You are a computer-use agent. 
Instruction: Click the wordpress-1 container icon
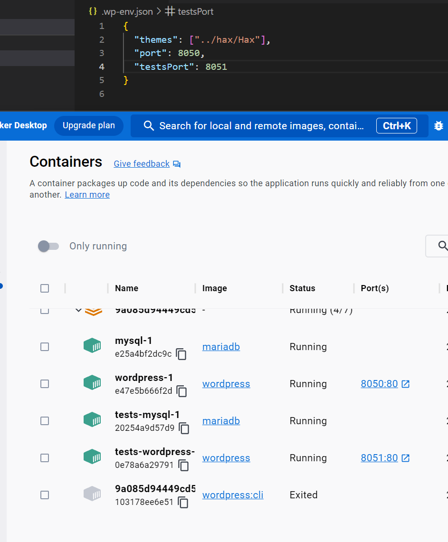pos(92,382)
